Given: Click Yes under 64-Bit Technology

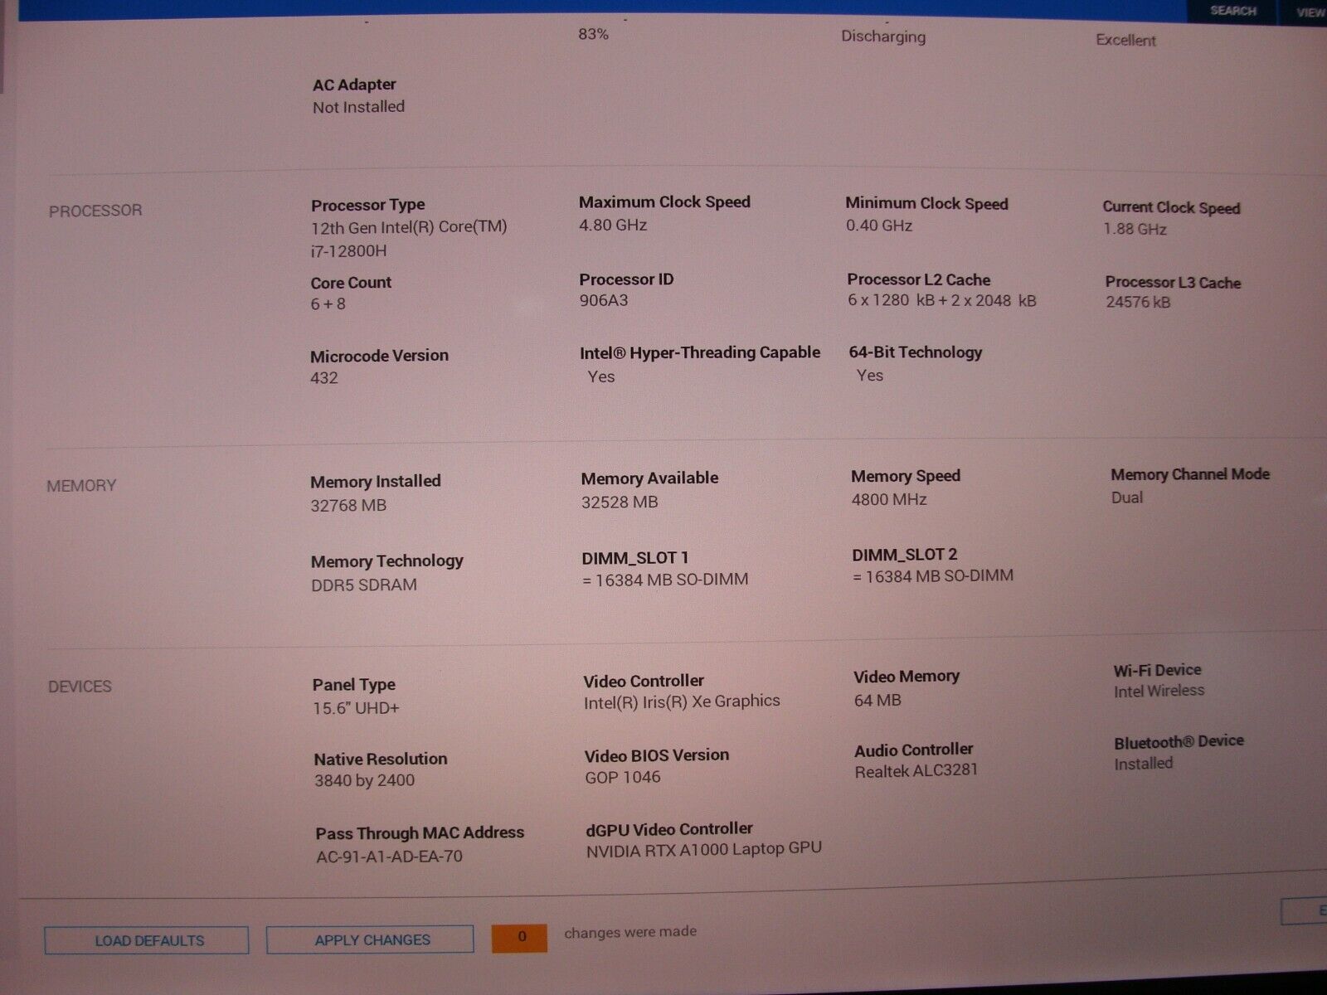Looking at the screenshot, I should tap(869, 376).
